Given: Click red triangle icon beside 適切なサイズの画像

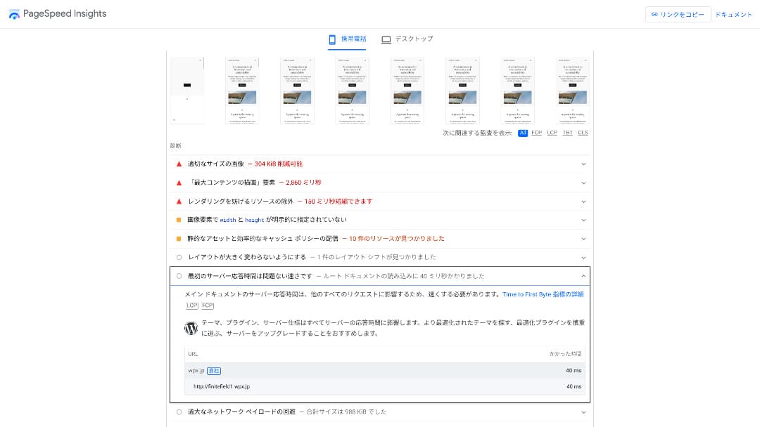Looking at the screenshot, I should point(179,164).
